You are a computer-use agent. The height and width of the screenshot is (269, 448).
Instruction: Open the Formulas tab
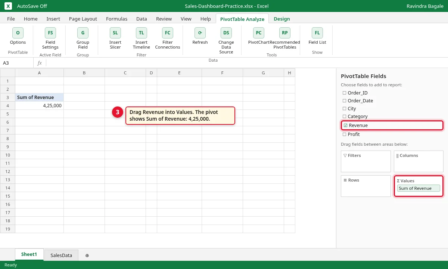(116, 19)
